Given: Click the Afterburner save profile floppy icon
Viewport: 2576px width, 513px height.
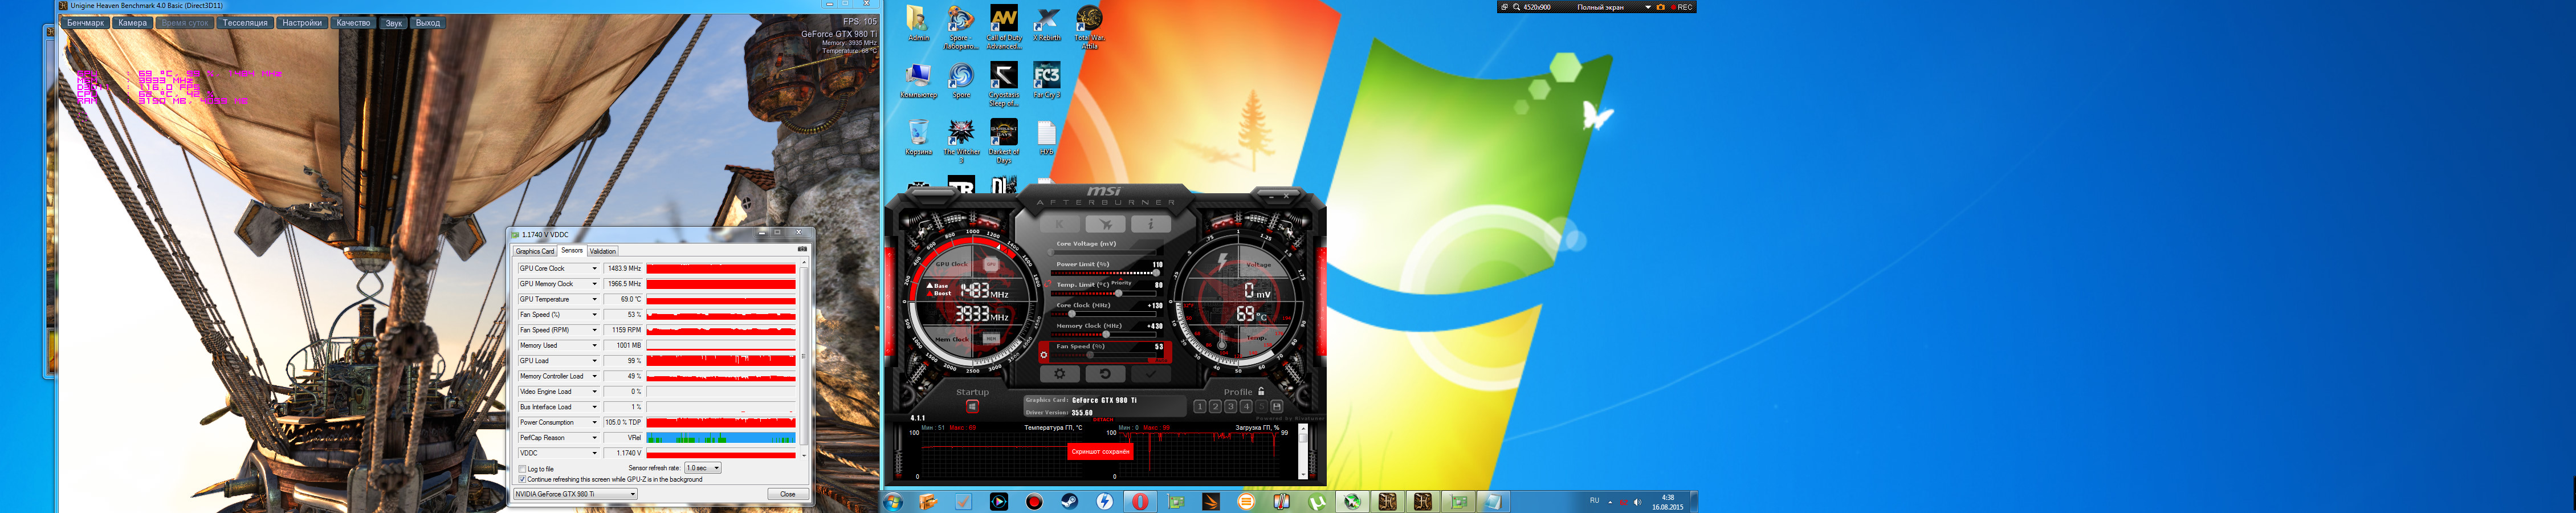Looking at the screenshot, I should pyautogui.click(x=1277, y=406).
